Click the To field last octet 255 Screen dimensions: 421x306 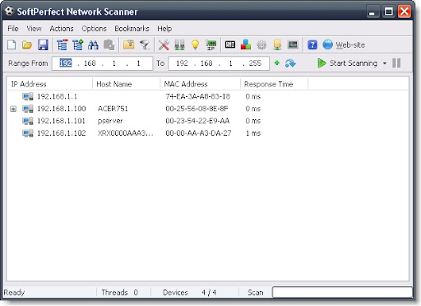click(255, 63)
